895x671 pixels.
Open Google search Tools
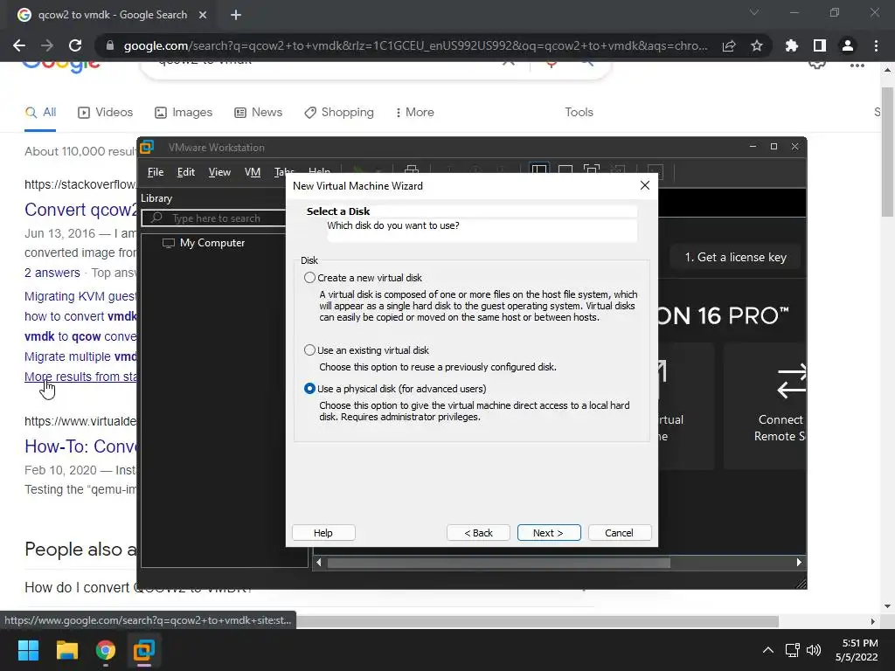point(579,113)
